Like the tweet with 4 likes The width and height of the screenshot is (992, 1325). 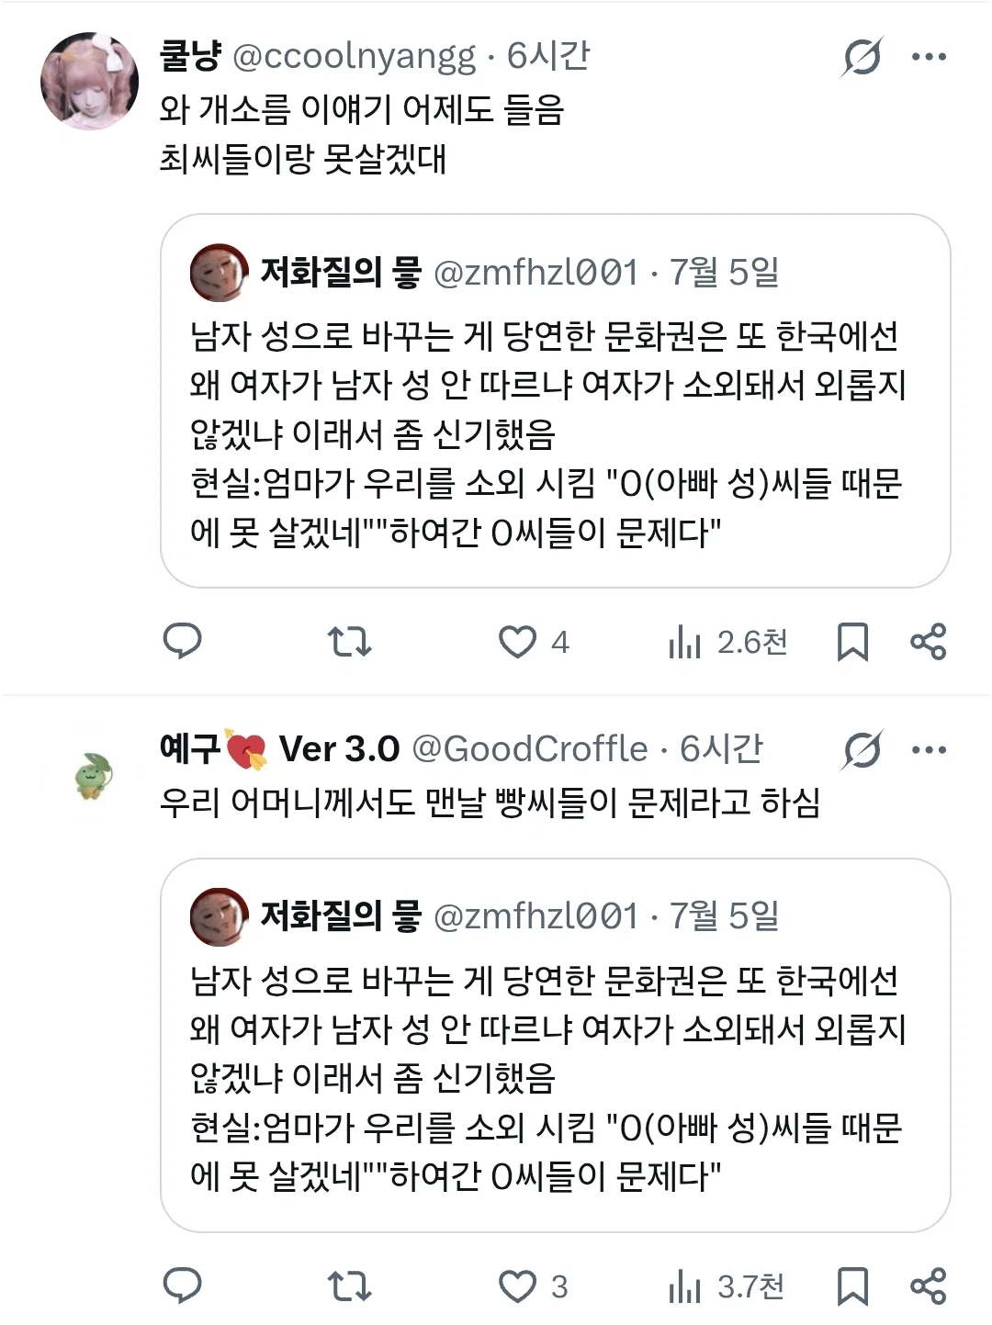[534, 642]
